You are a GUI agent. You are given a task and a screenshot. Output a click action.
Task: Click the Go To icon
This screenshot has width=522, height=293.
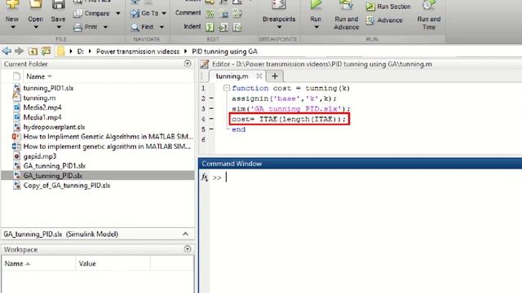[x=135, y=13]
